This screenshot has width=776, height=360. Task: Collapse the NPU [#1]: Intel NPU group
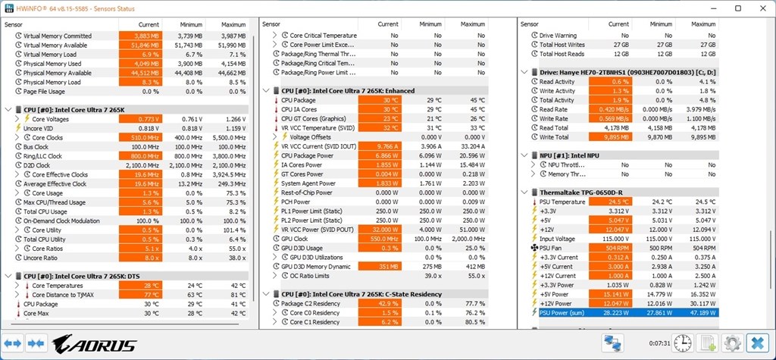point(524,155)
